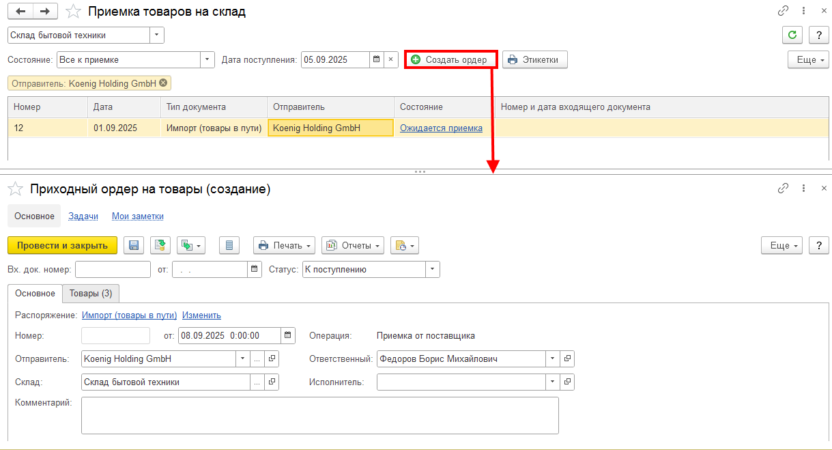Click the green refresh icon
832x450 pixels.
pyautogui.click(x=792, y=35)
